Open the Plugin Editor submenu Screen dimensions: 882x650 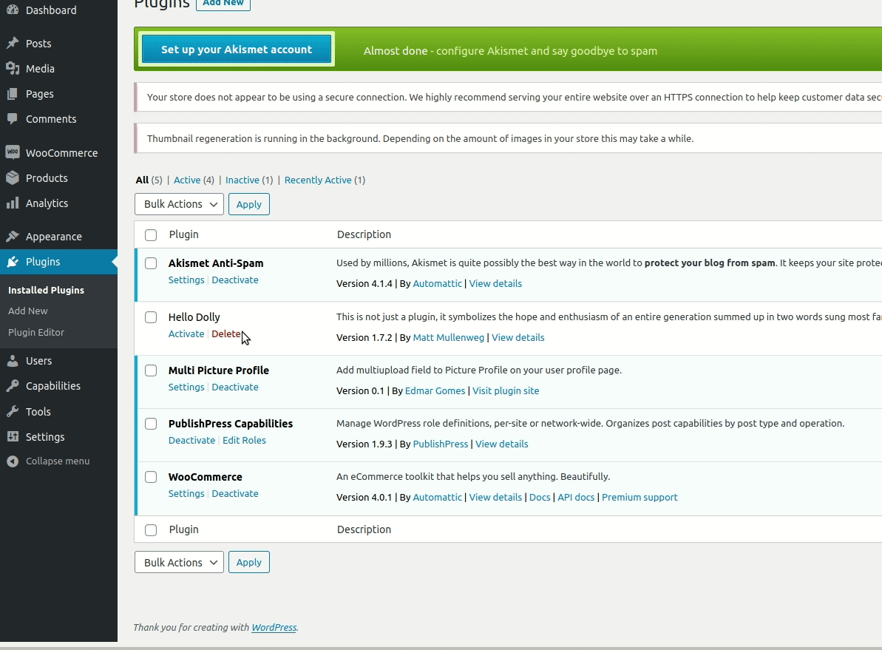(x=36, y=332)
